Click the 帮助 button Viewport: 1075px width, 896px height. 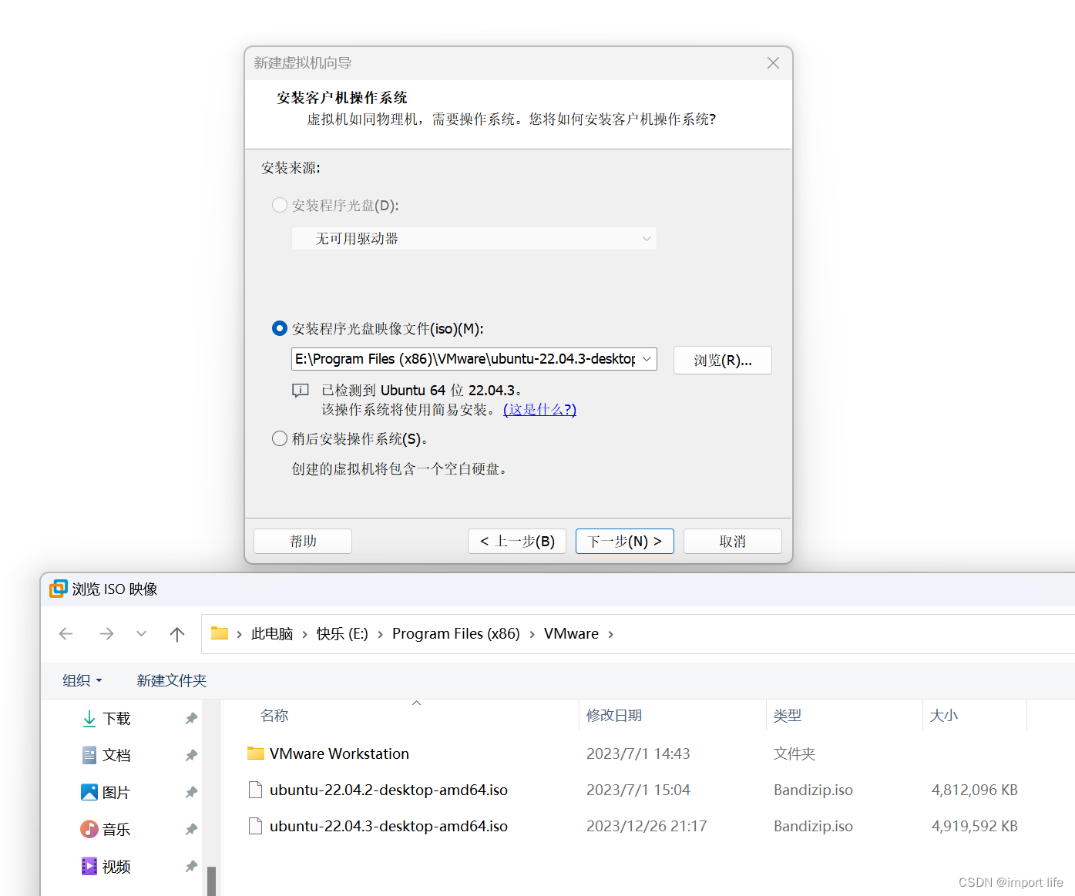[303, 541]
